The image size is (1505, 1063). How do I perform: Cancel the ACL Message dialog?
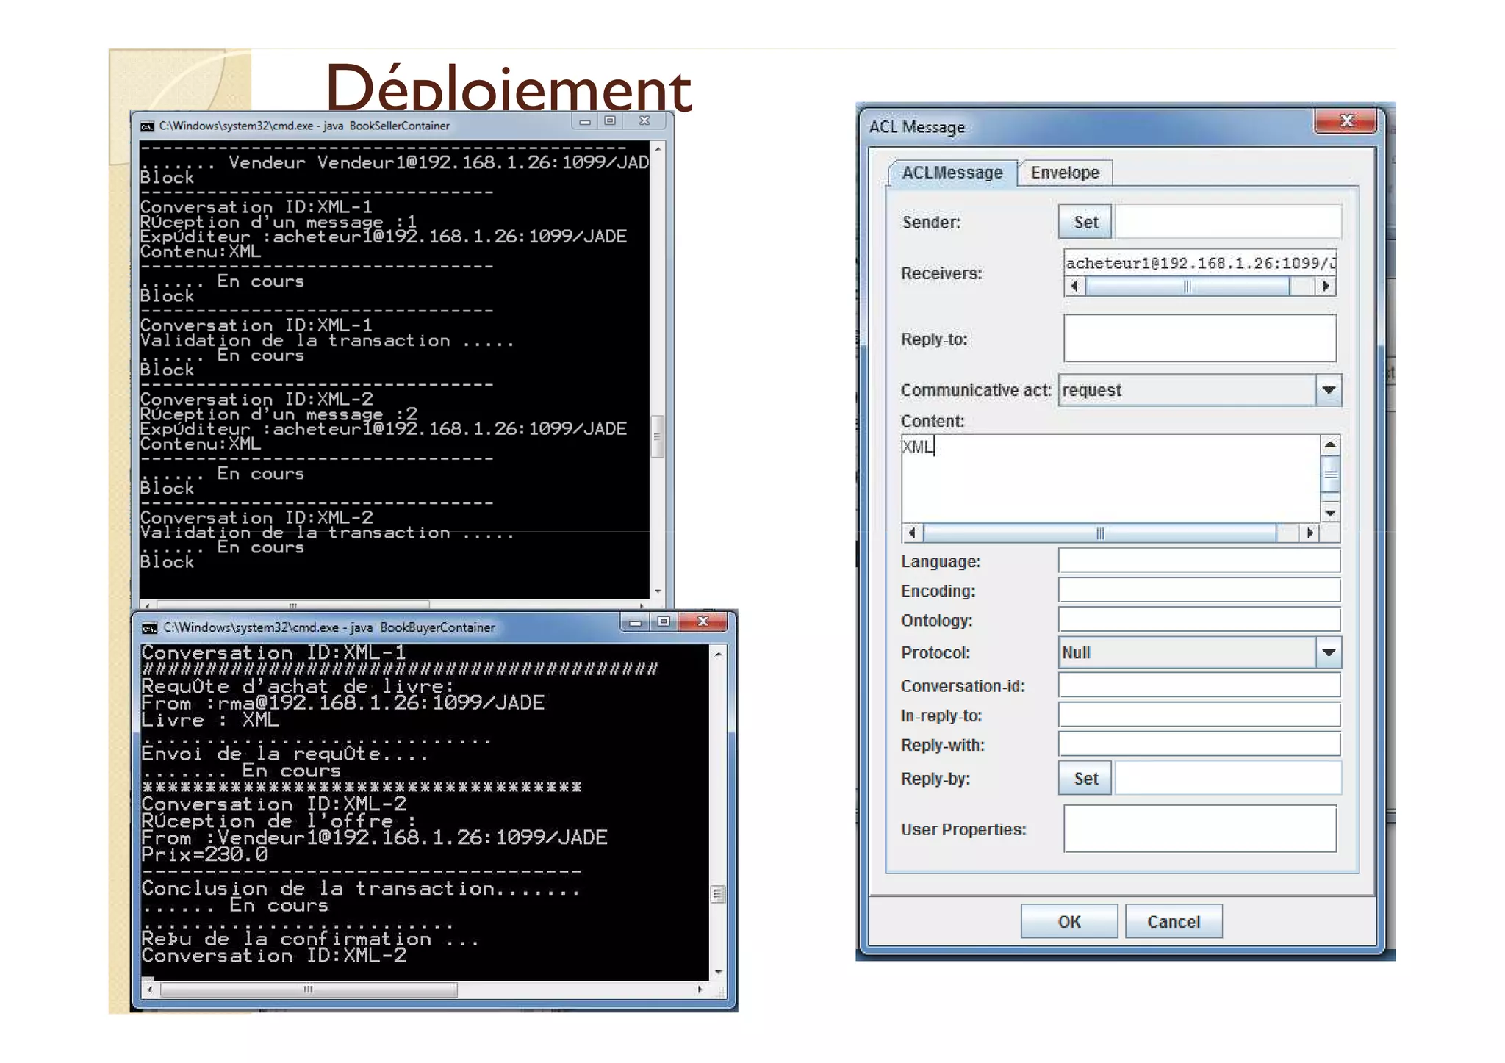click(1173, 922)
